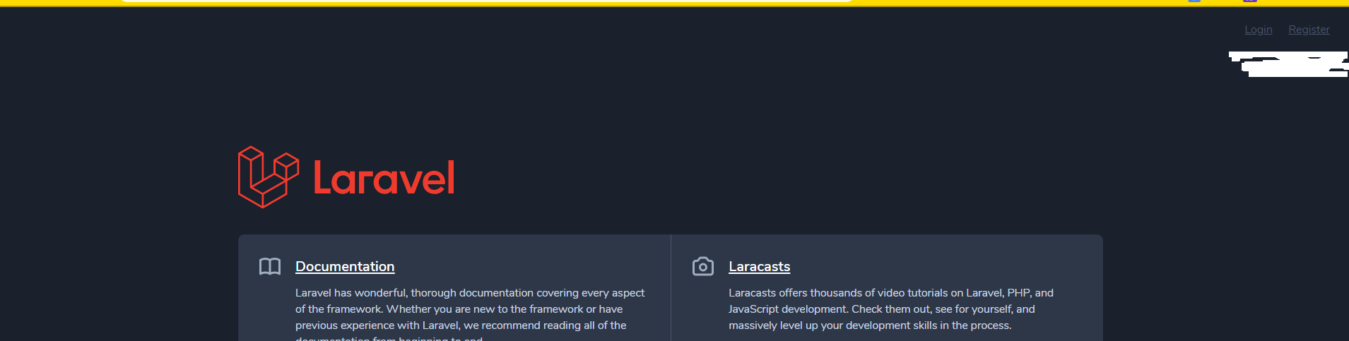
Task: Click the text "JavaScript development. Check them out, see for yourself, and"
Action: (882, 309)
